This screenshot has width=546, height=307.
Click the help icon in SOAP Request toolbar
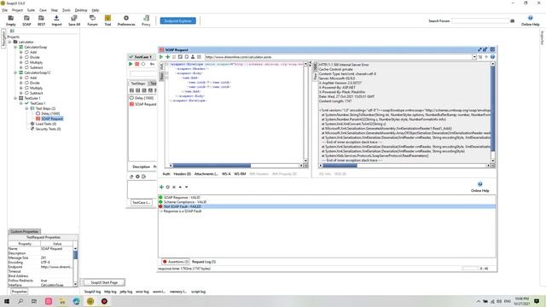tap(492, 57)
